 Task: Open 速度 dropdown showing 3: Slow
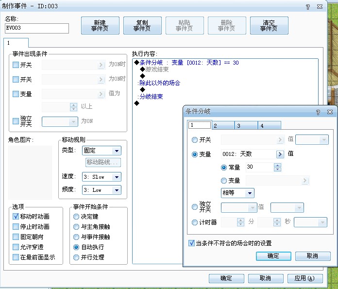101,177
